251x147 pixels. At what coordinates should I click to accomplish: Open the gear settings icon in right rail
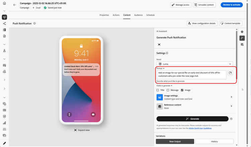click(242, 32)
